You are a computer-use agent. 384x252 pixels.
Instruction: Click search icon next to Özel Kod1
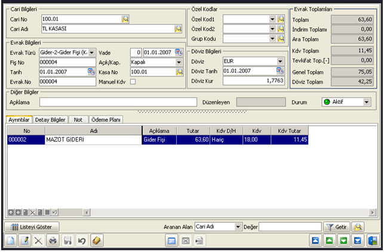pyautogui.click(x=281, y=19)
